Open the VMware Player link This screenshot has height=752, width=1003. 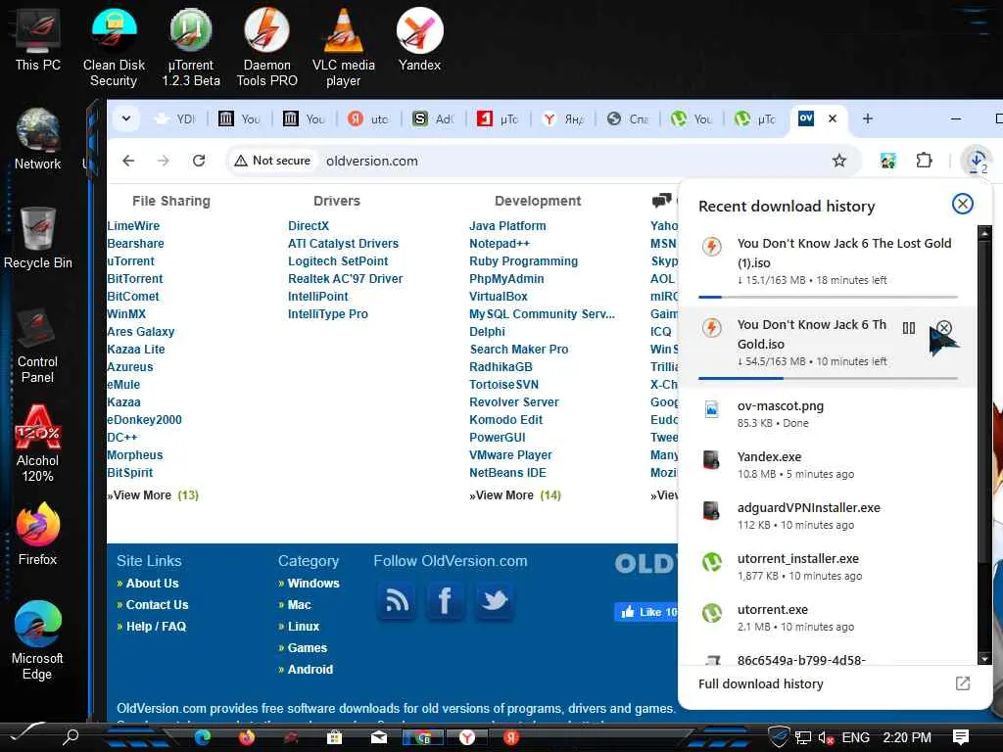point(510,454)
